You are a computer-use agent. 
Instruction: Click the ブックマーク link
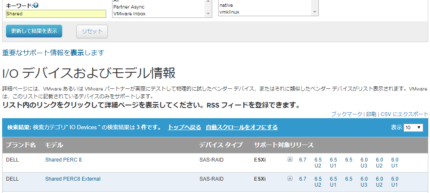[346, 114]
